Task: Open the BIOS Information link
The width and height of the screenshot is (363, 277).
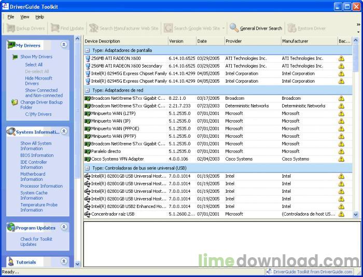Action: click(x=37, y=155)
